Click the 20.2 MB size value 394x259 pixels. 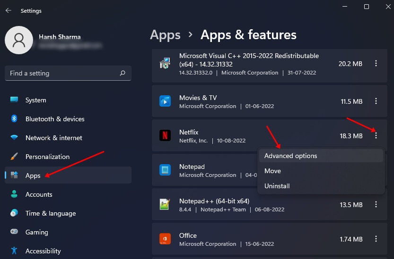click(x=350, y=64)
